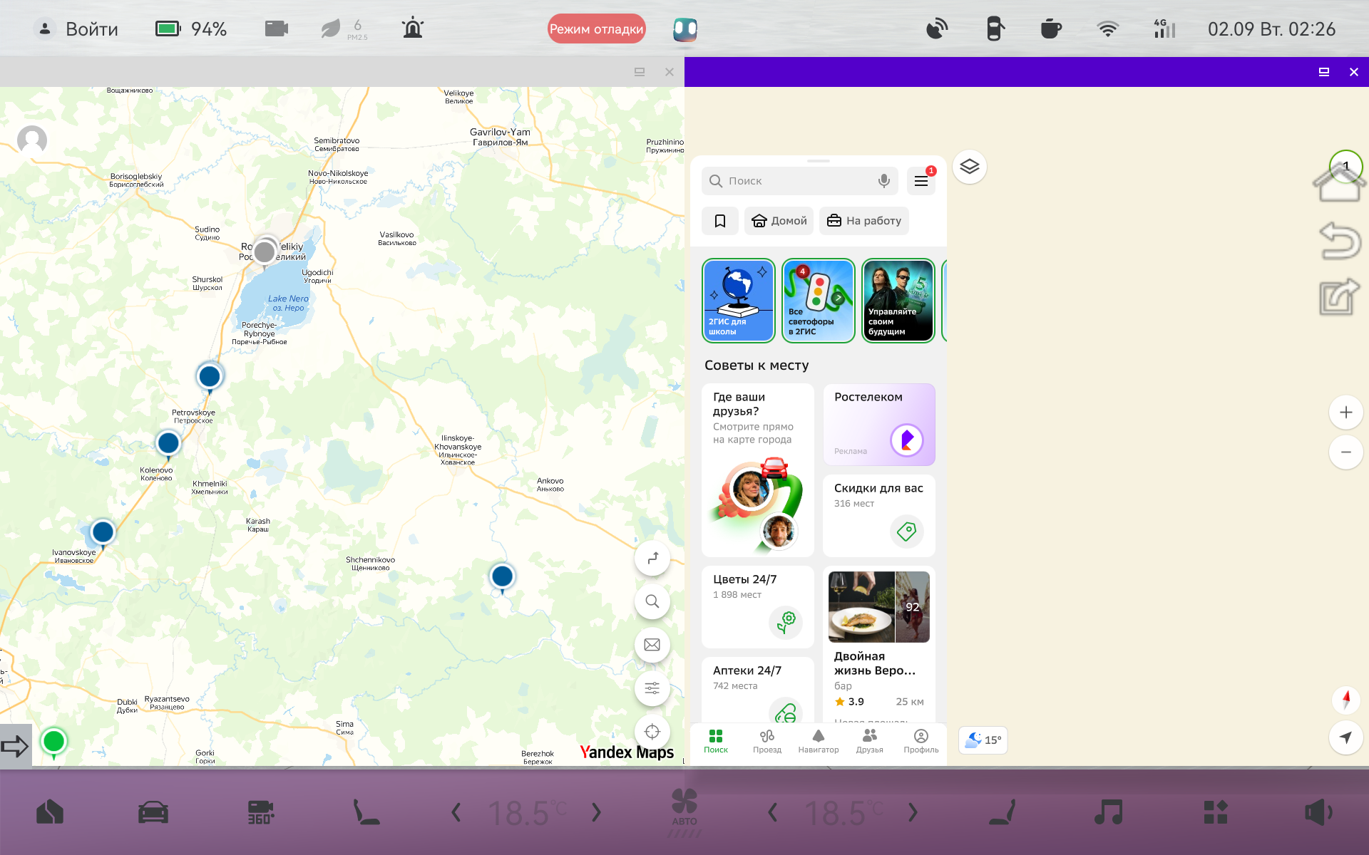Open the music player icon
Viewport: 1369px width, 855px height.
coord(1109,812)
